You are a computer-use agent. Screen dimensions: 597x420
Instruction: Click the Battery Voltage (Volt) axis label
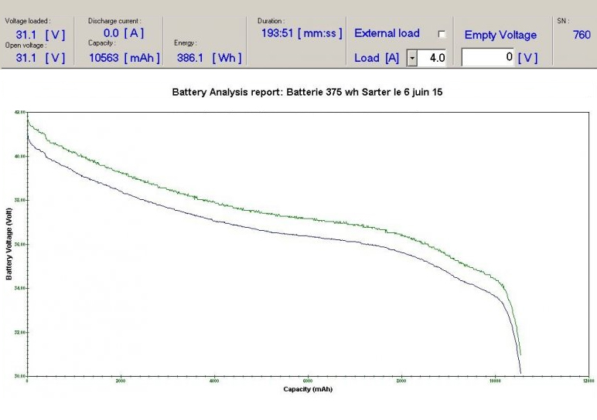(x=9, y=244)
